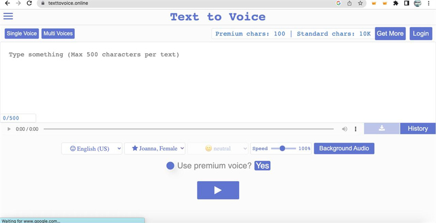The image size is (436, 223).
Task: Click the Use premium voice? label
Action: coord(214,165)
